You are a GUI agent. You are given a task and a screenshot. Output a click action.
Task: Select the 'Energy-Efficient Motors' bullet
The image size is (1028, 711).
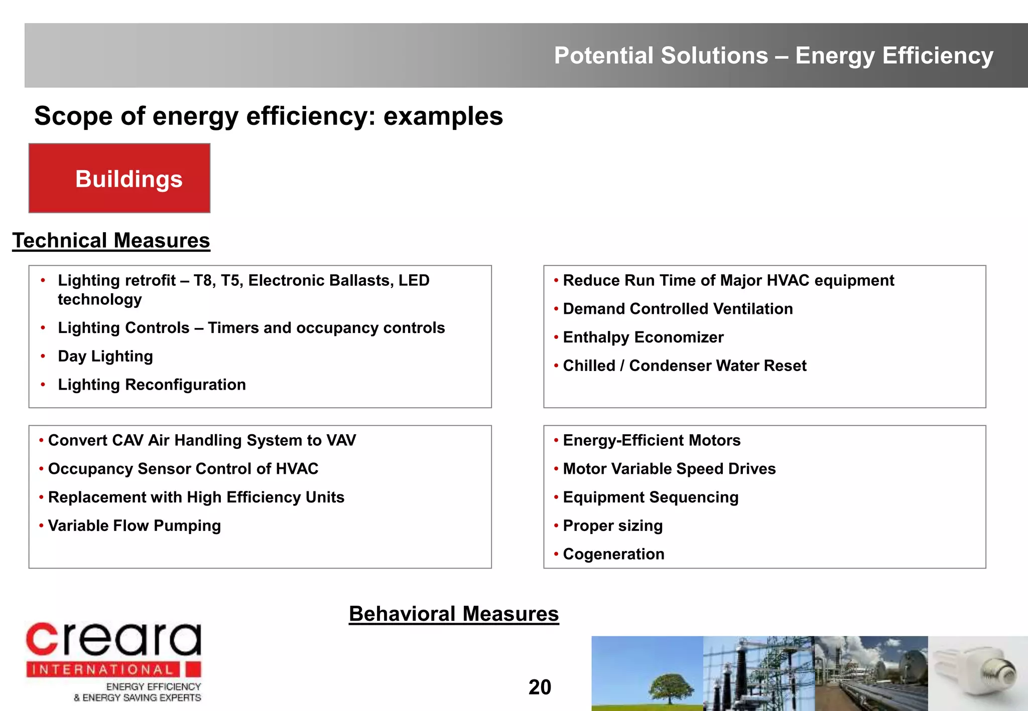coord(652,440)
